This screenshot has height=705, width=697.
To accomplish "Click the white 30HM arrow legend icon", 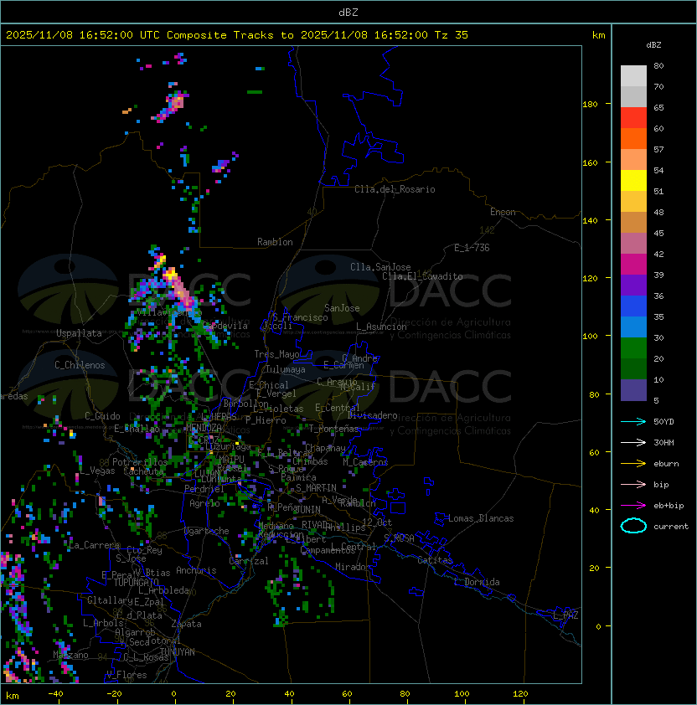I will tap(633, 443).
